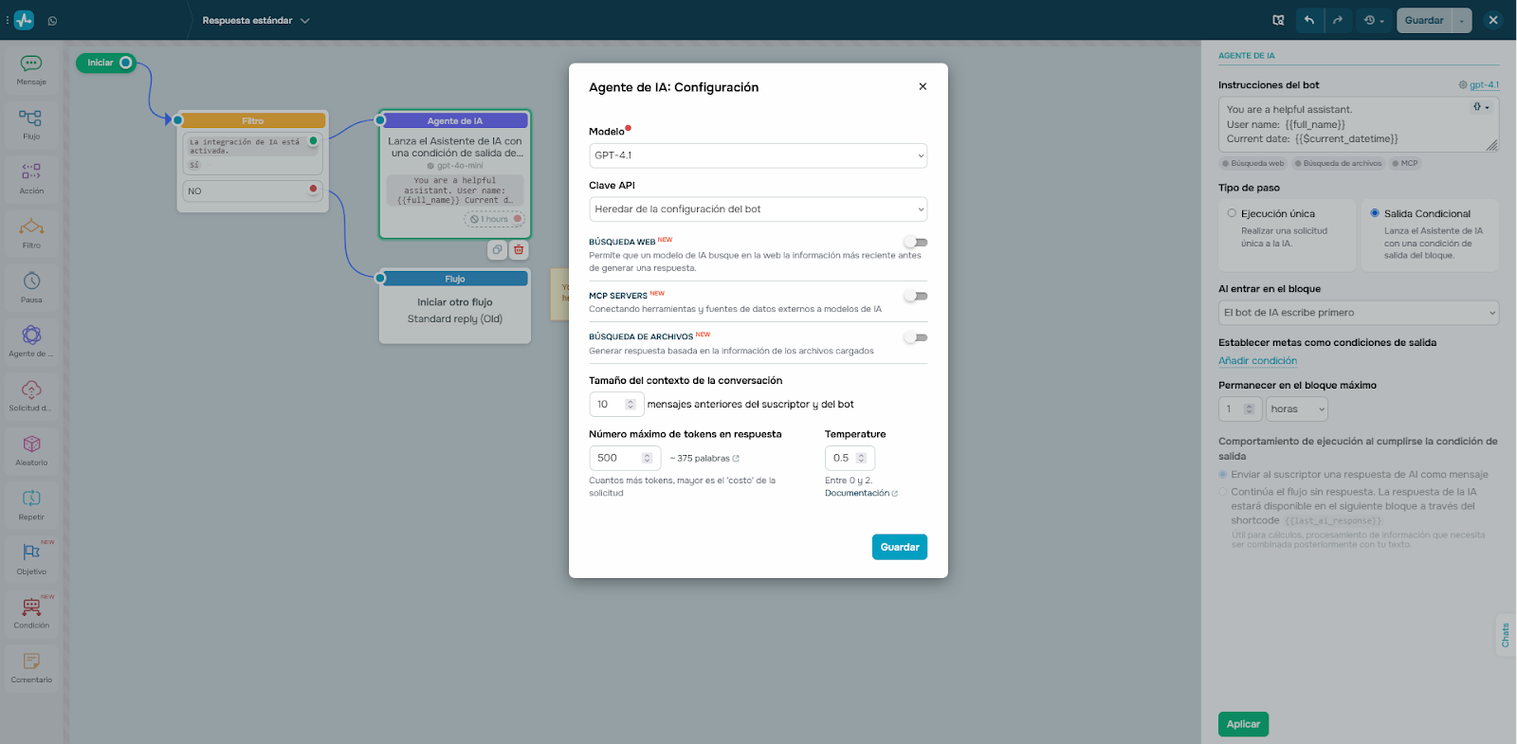The width and height of the screenshot is (1517, 744).
Task: Select the Mensaje block in sidebar
Action: point(31,70)
